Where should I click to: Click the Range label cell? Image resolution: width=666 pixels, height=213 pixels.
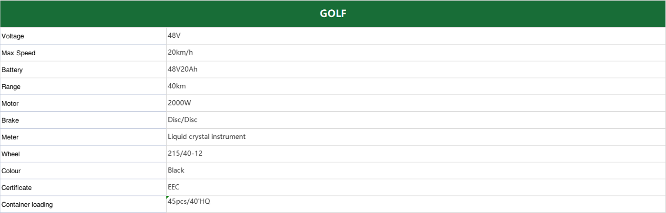click(x=83, y=86)
